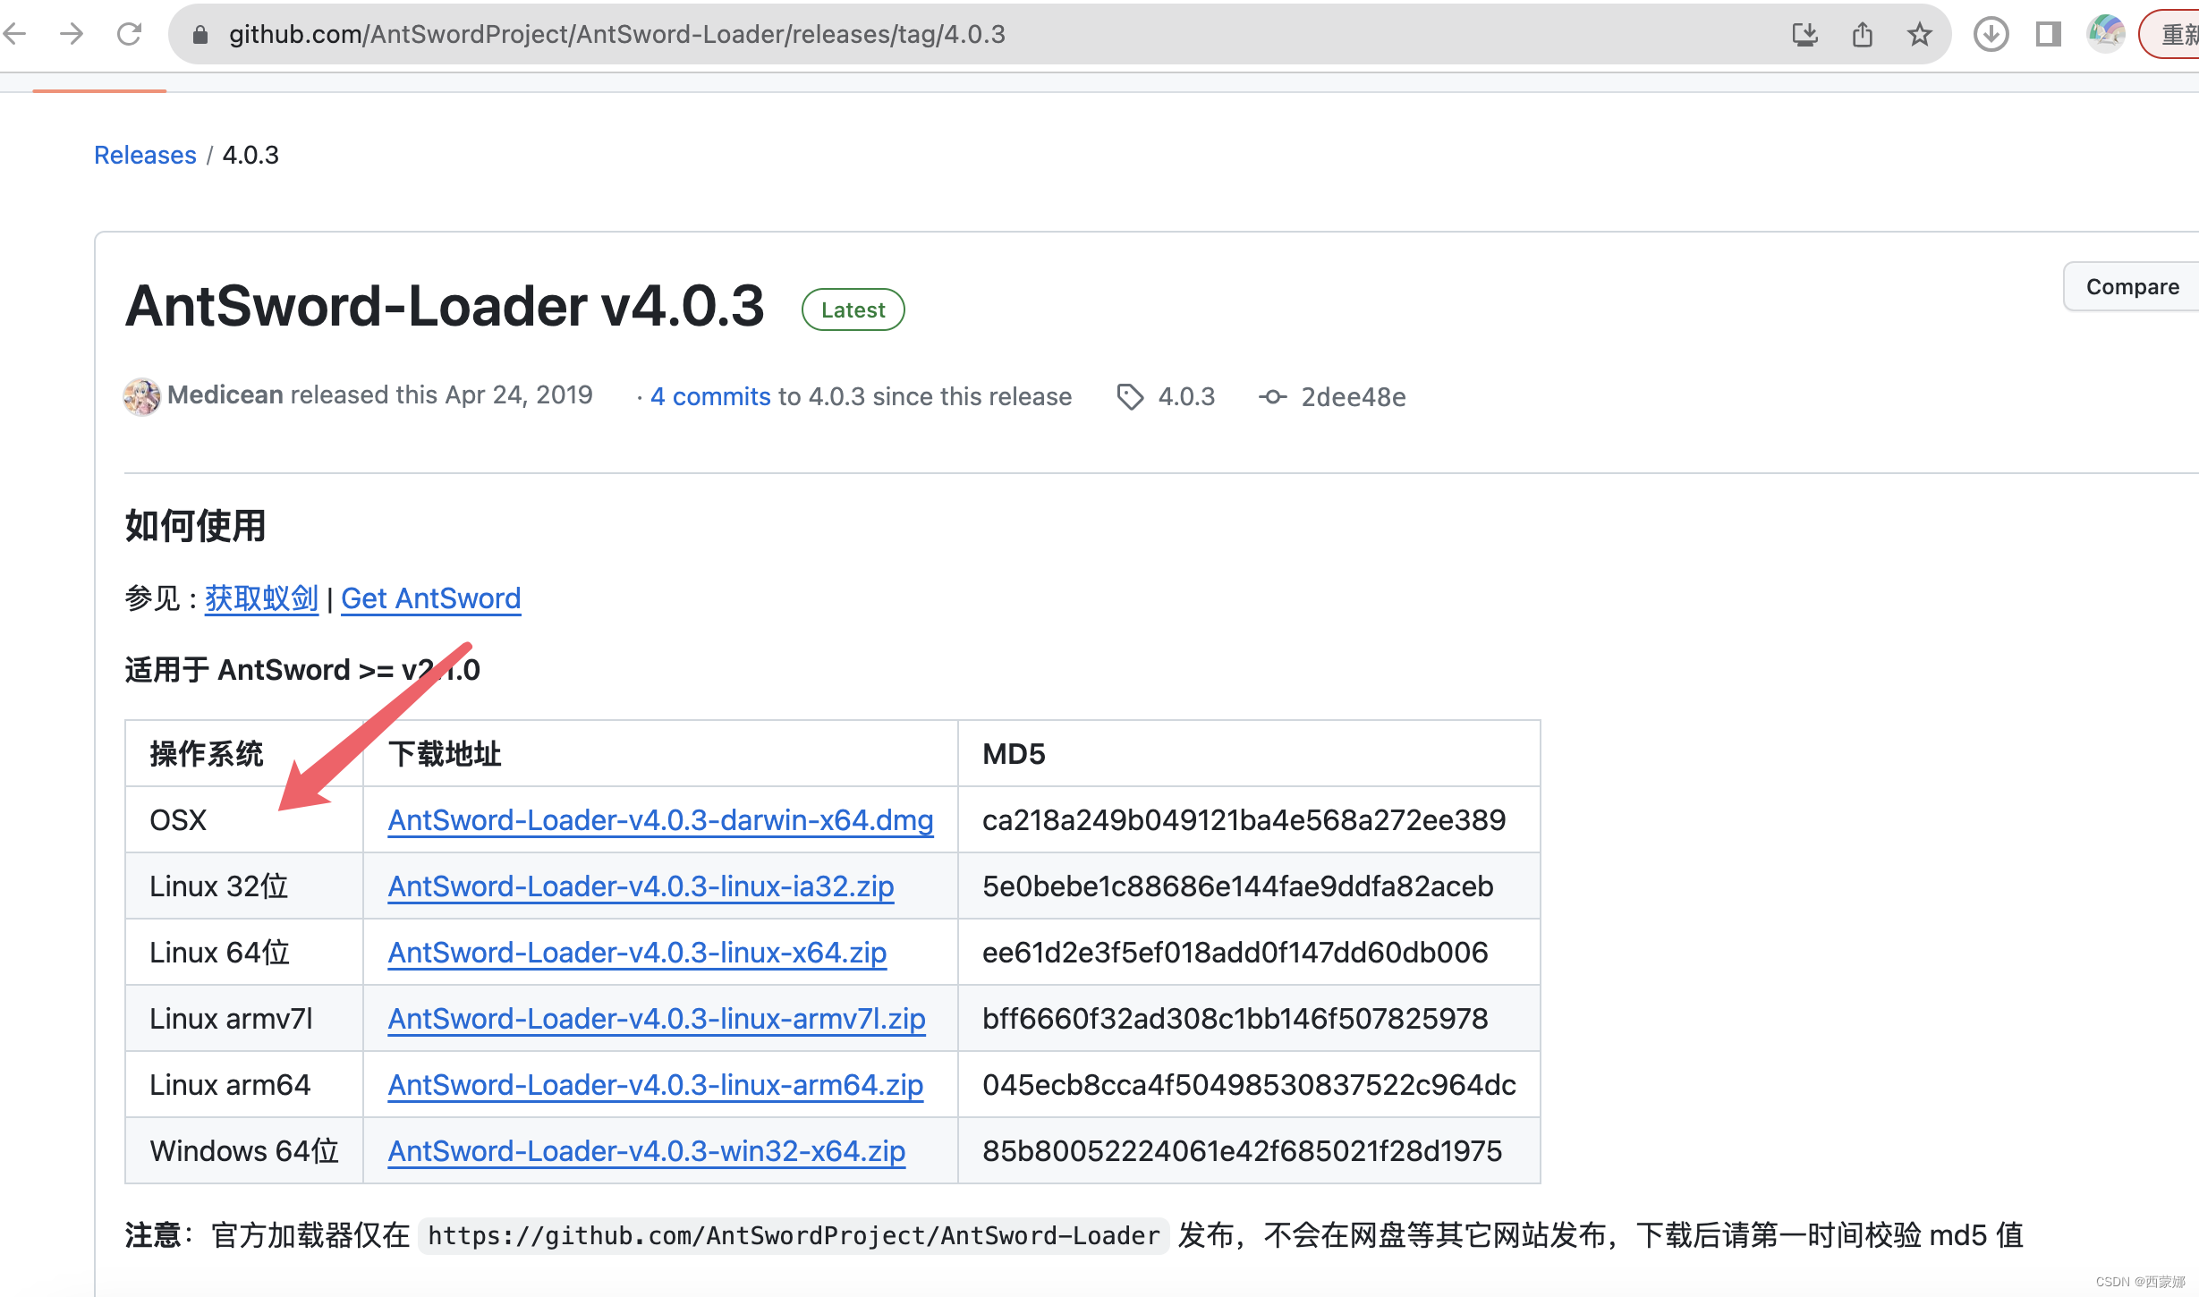Screen dimensions: 2199x1297
Task: Click the Latest badge
Action: pos(853,309)
